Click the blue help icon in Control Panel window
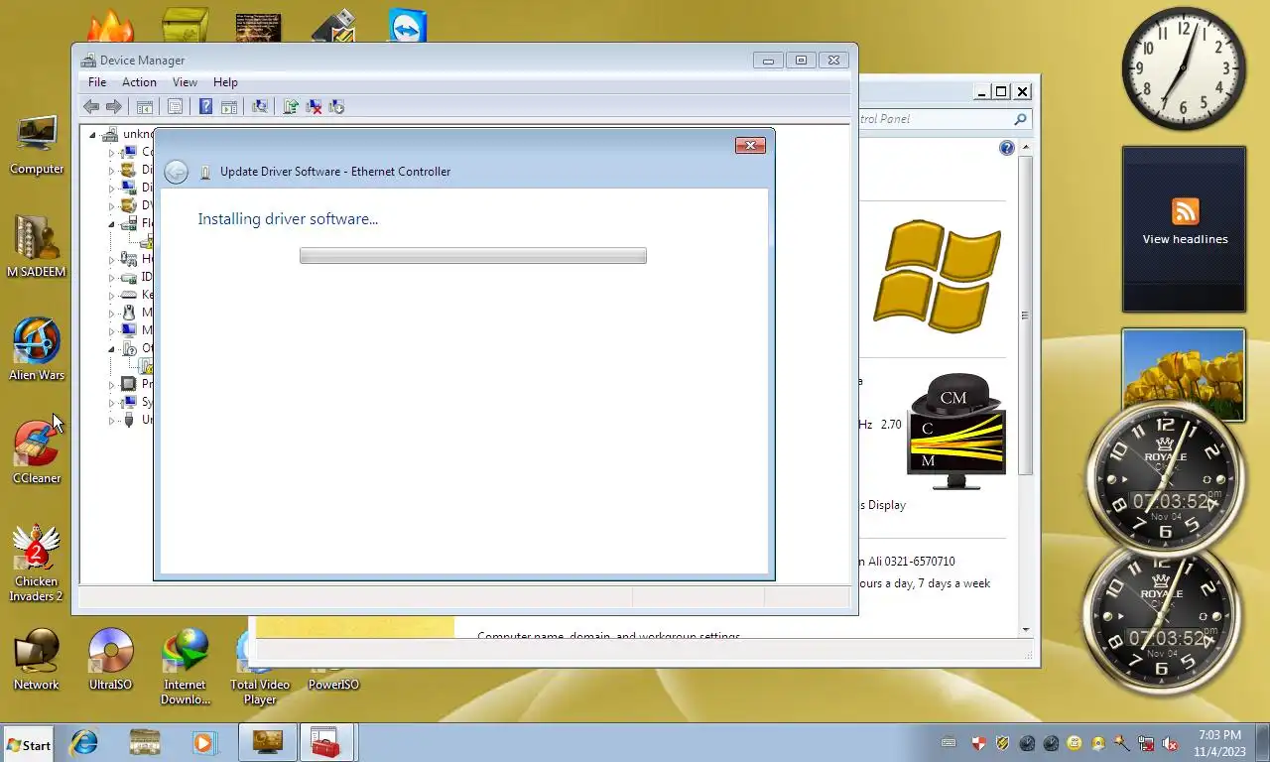The height and width of the screenshot is (762, 1270). tap(1007, 148)
